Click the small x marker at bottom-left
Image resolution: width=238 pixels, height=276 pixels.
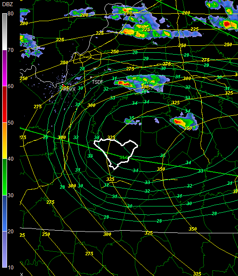[22, 274]
